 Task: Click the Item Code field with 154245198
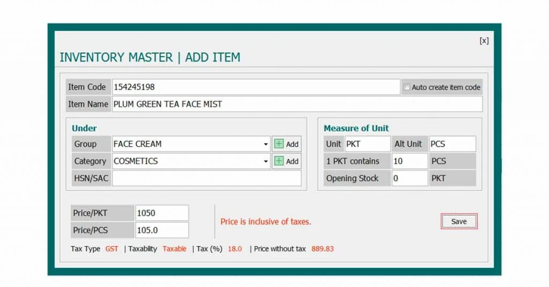pos(256,87)
